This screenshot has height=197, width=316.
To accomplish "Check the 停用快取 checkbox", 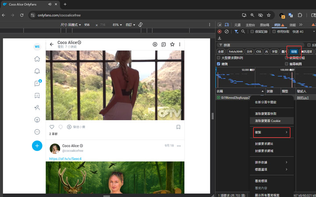I will click(x=274, y=32).
